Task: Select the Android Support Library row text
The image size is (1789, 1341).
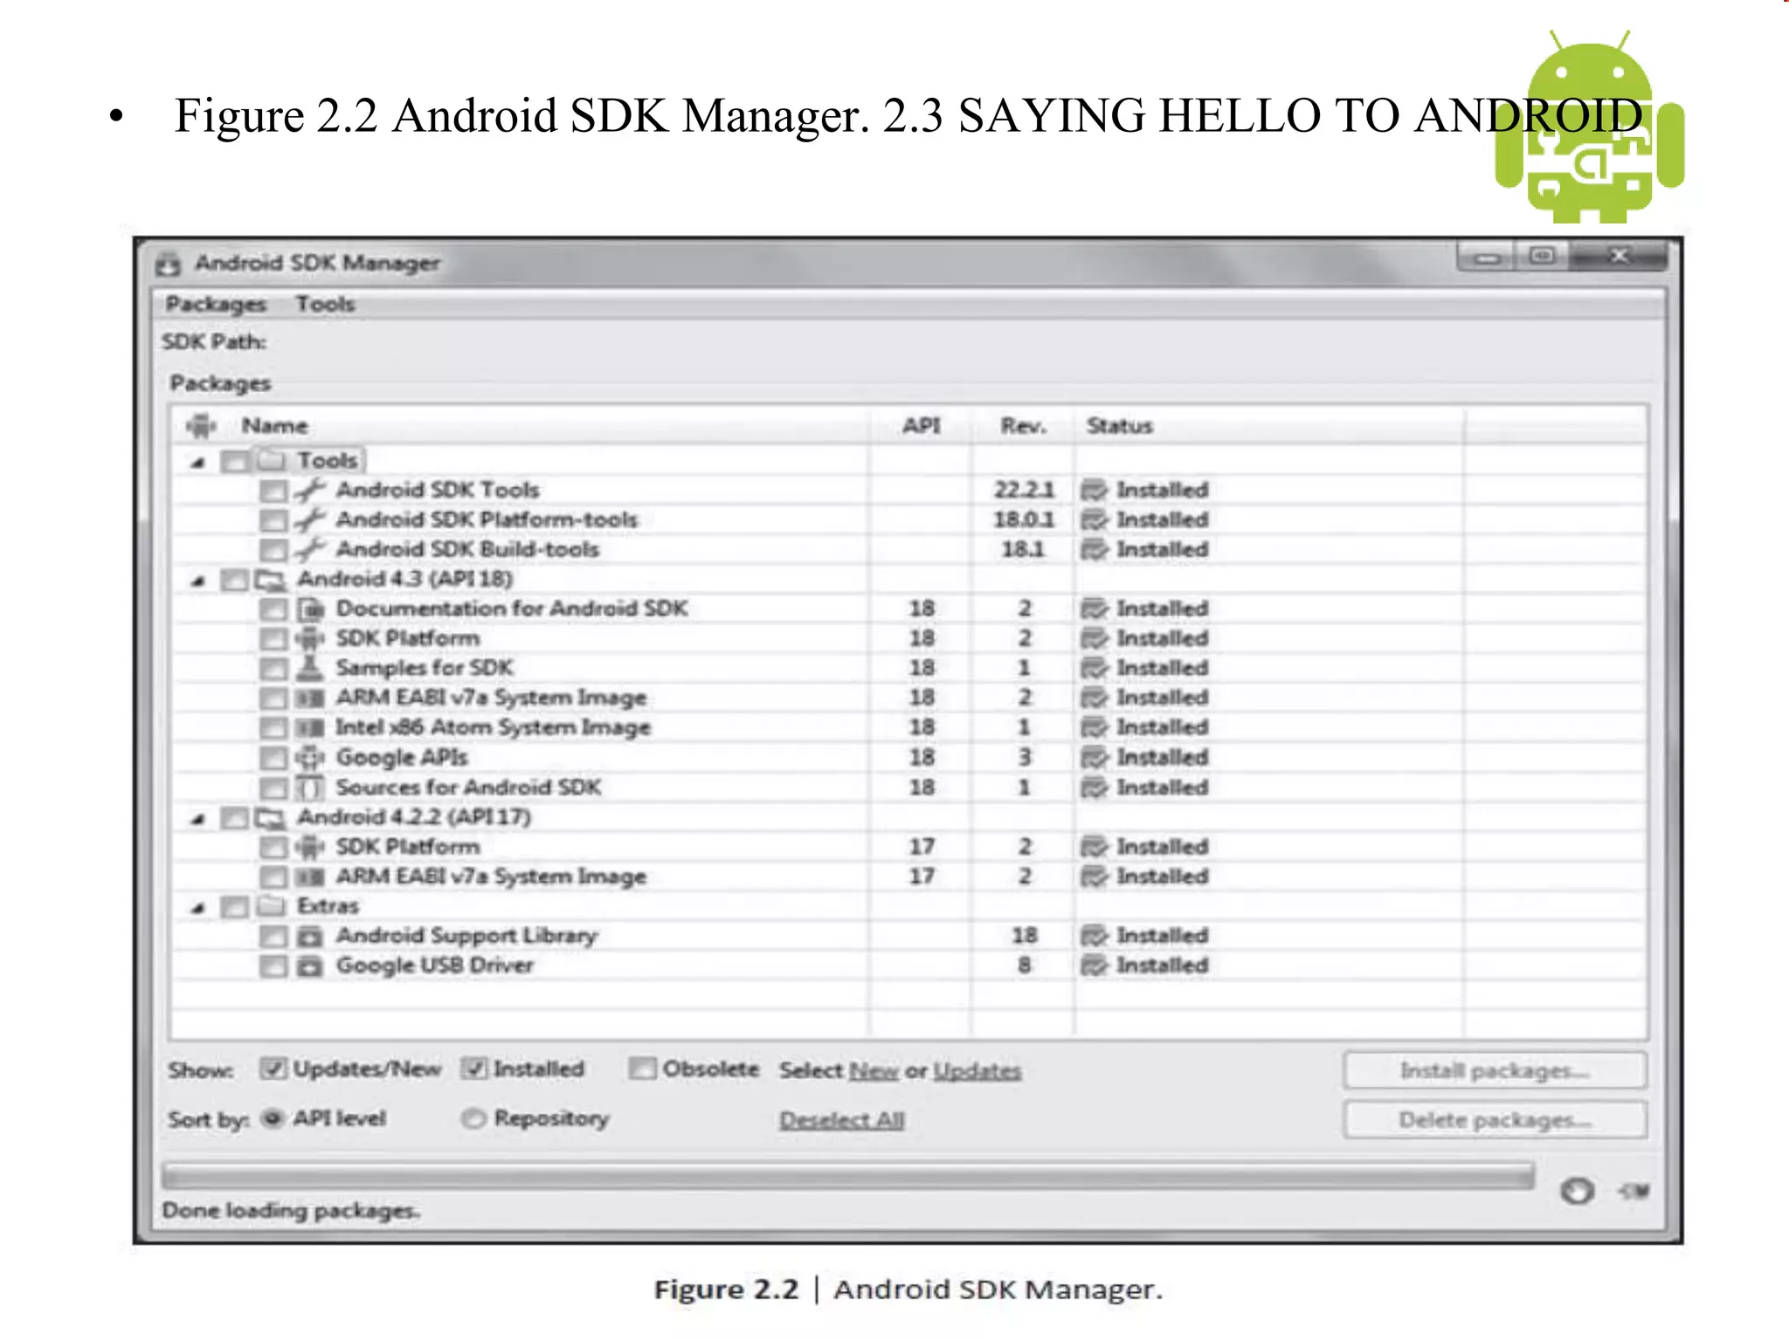Action: (467, 936)
